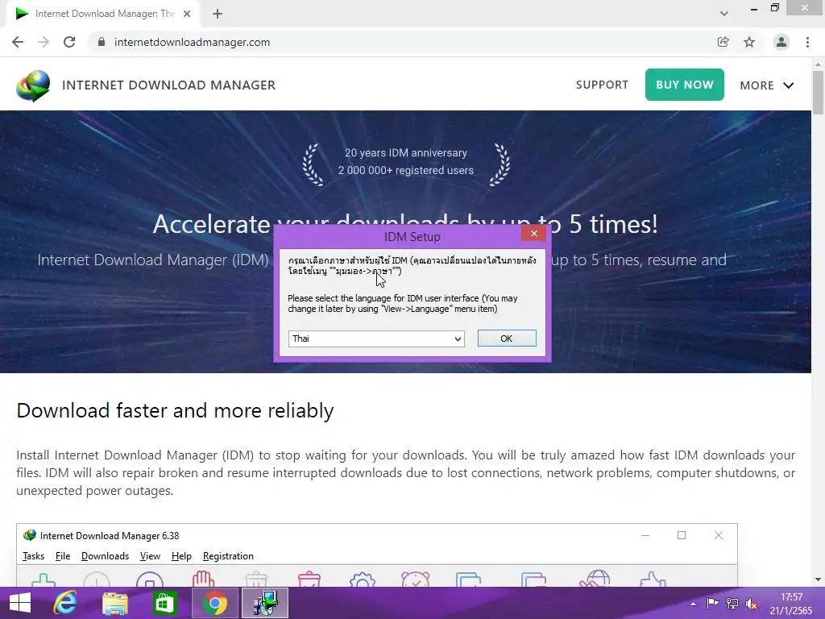
Task: Bookmark this page with the star
Action: coord(749,42)
